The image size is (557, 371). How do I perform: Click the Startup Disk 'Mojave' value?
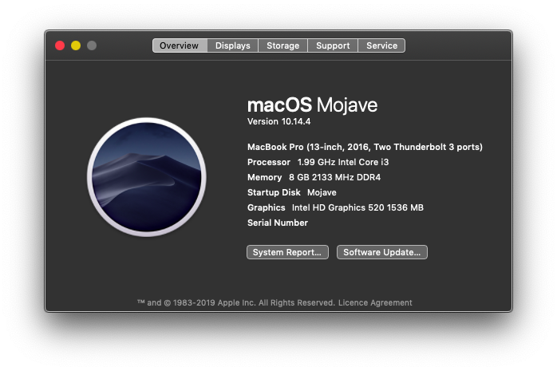[x=322, y=192]
